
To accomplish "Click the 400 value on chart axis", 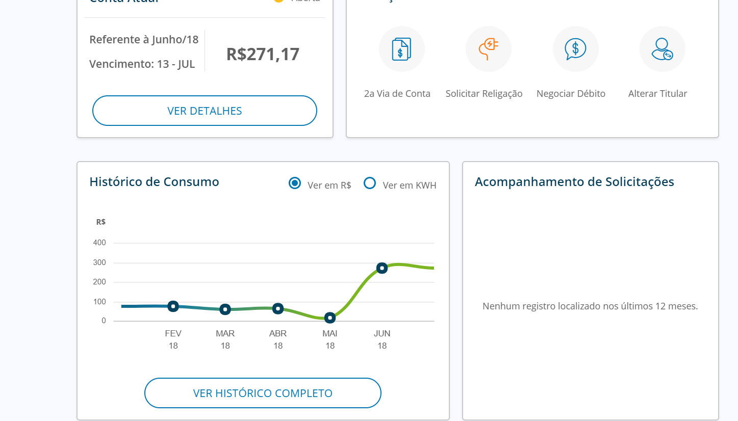I will click(99, 243).
